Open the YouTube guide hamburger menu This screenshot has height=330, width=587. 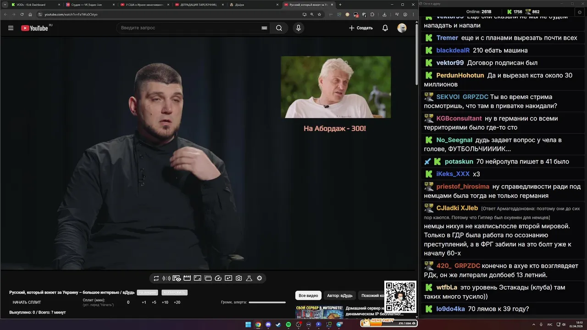[x=11, y=28]
